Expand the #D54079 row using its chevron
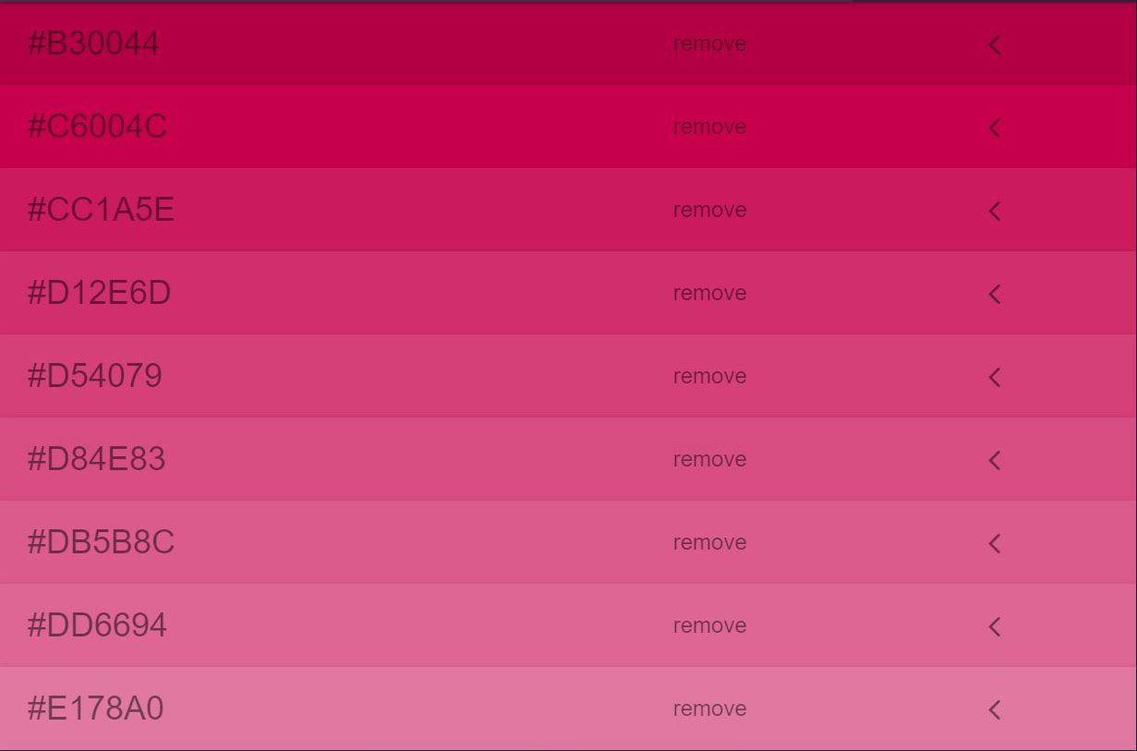Viewport: 1137px width, 751px height. tap(994, 377)
